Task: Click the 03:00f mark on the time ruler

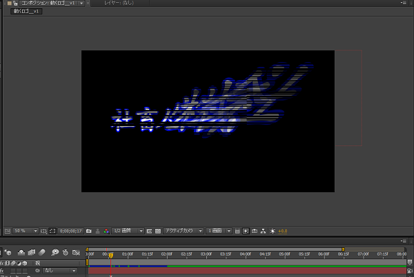Action: pyautogui.click(x=206, y=254)
